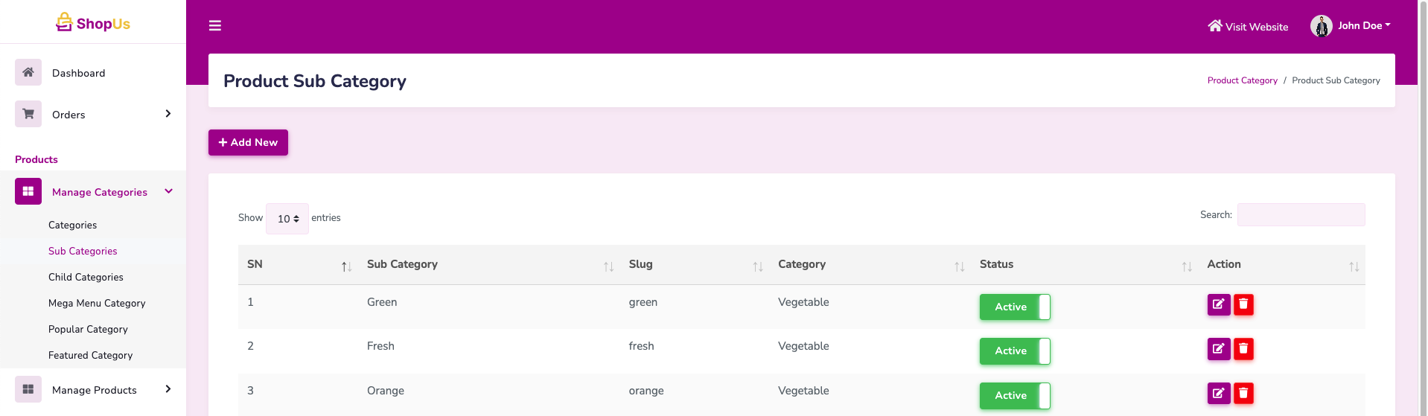Select Featured Category in sidebar
The height and width of the screenshot is (416, 1428).
[x=90, y=355]
